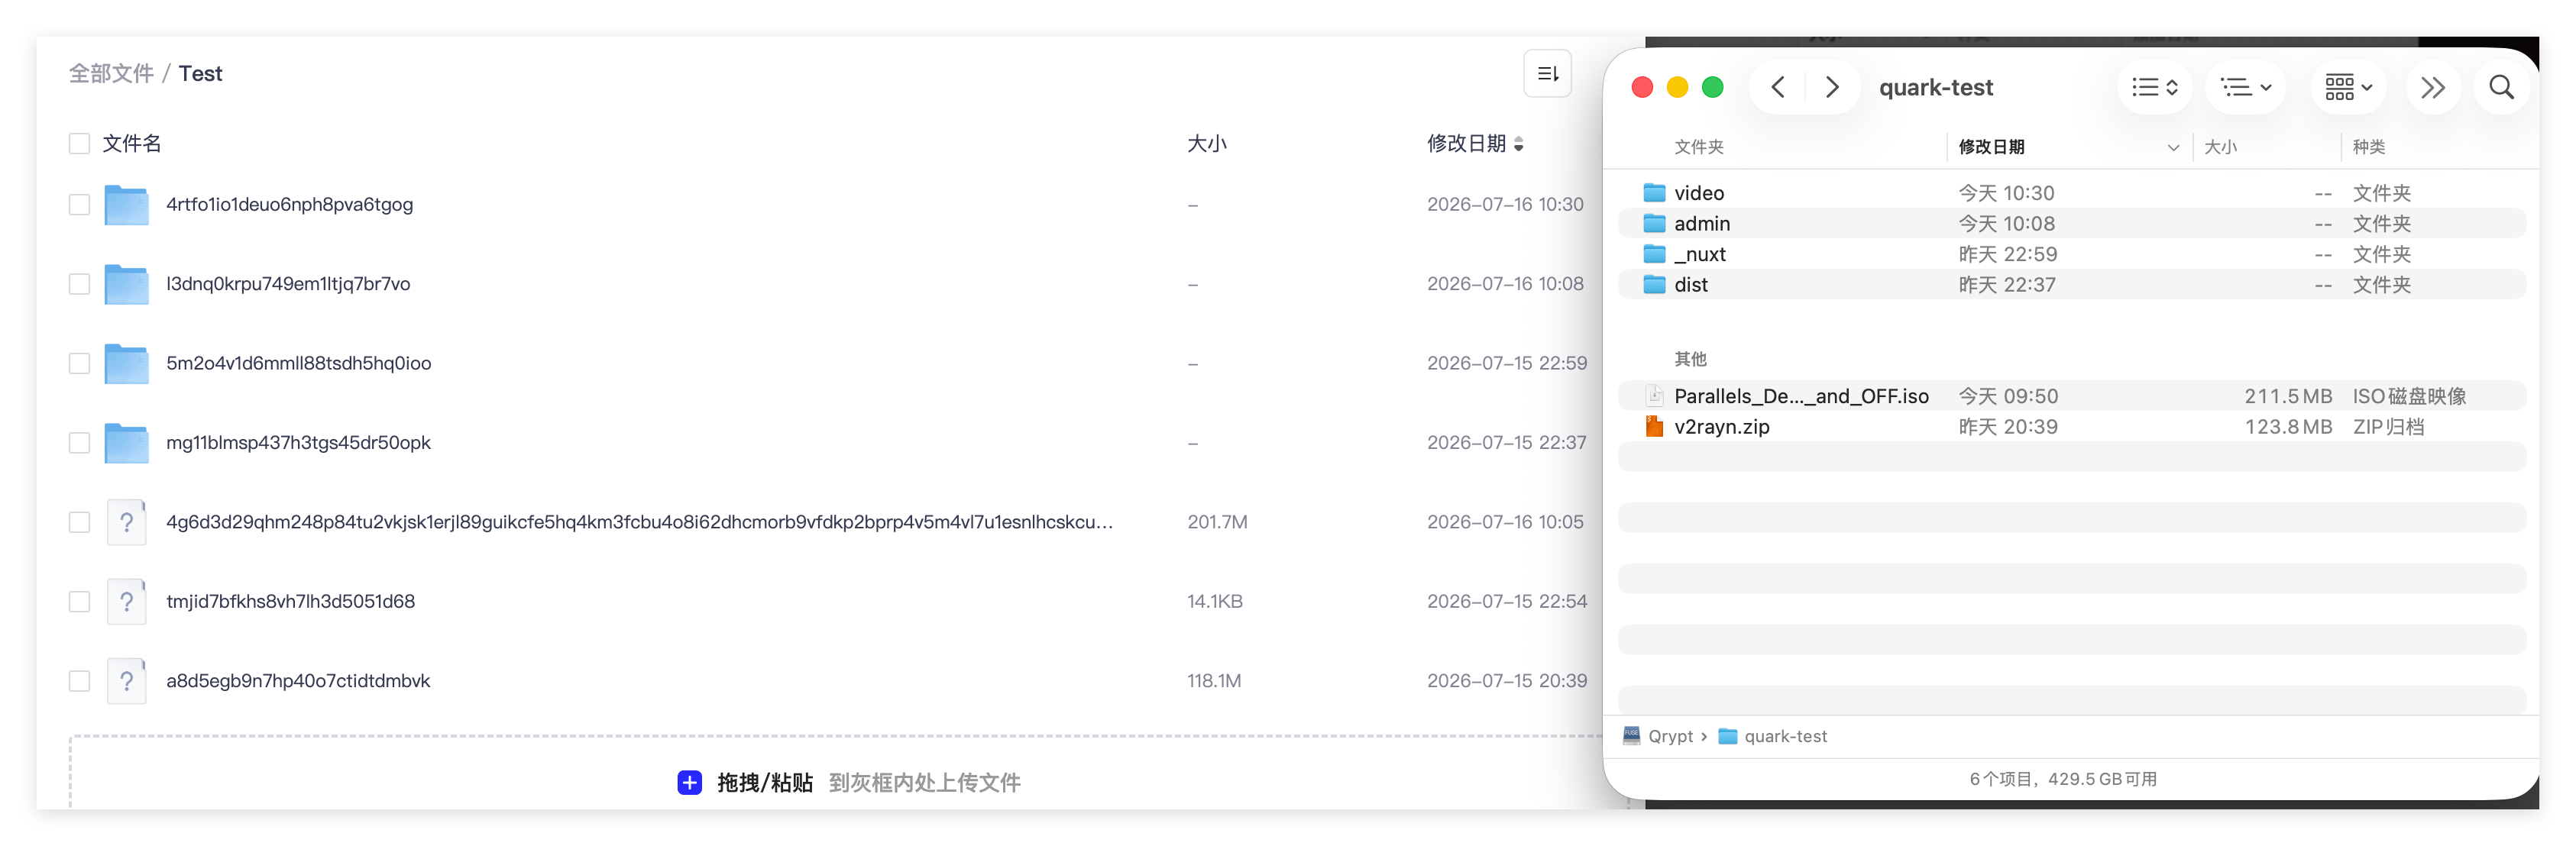Go back in Finder window
The width and height of the screenshot is (2576, 846).
pos(1778,87)
